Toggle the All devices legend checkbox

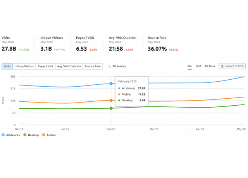3,135
